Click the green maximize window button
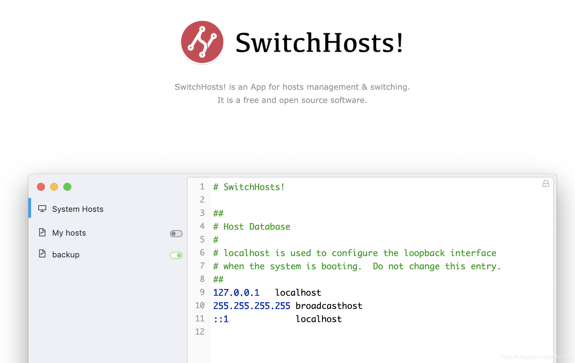Viewport: 575px width, 363px height. tap(67, 187)
